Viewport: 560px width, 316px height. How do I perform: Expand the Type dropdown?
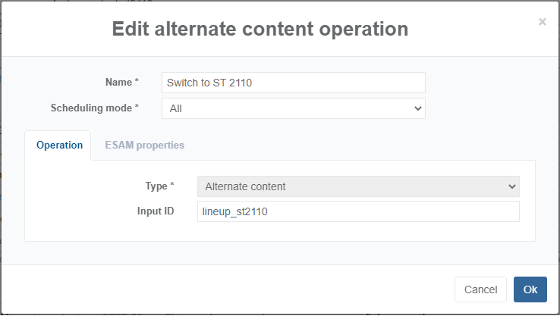358,186
